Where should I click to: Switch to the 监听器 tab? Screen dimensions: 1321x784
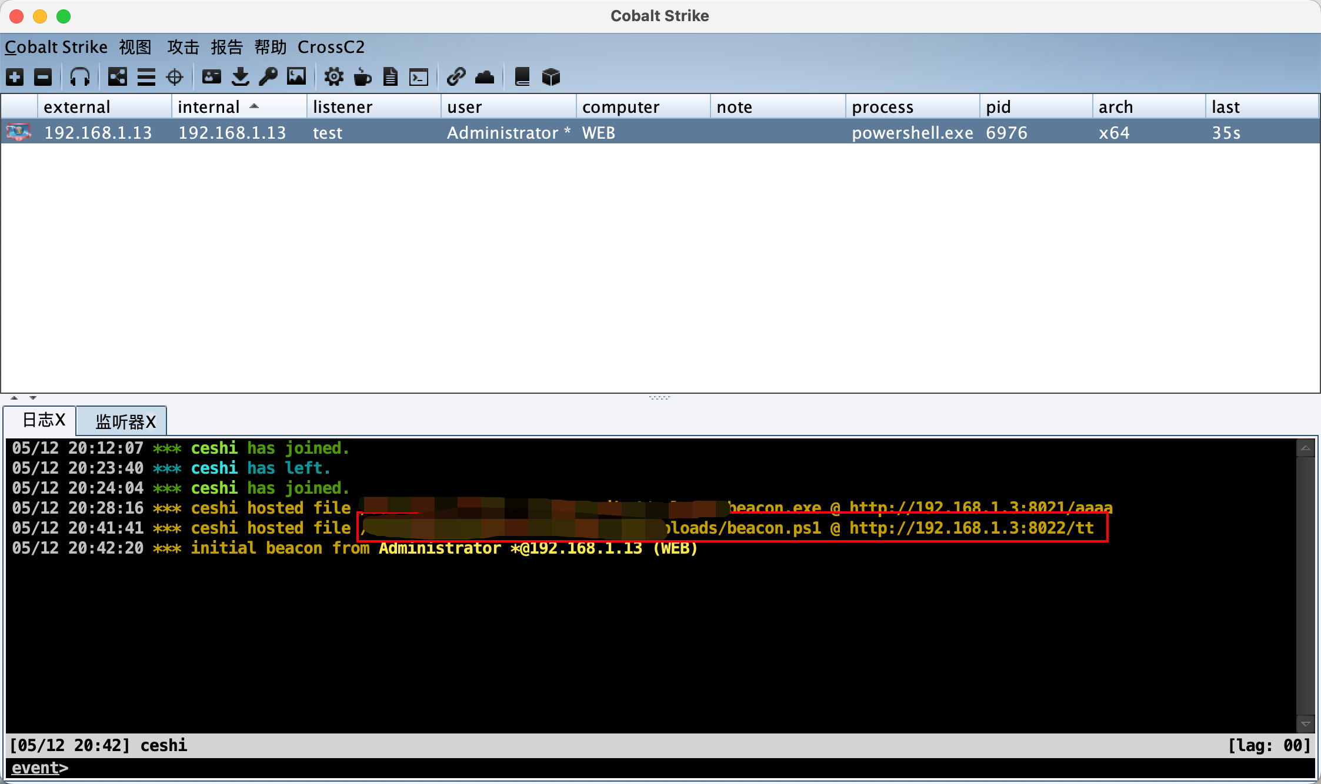click(x=122, y=421)
